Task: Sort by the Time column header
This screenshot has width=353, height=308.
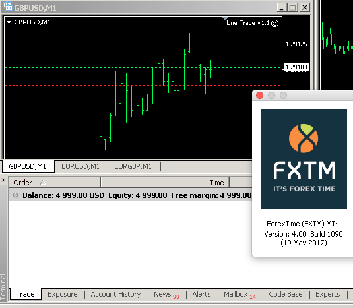Action: 165,183
